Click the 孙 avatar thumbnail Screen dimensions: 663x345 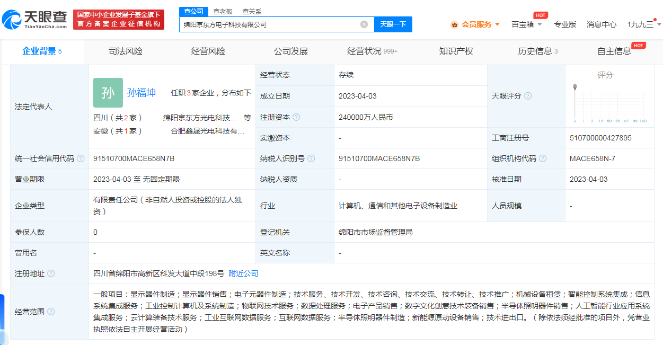[108, 93]
